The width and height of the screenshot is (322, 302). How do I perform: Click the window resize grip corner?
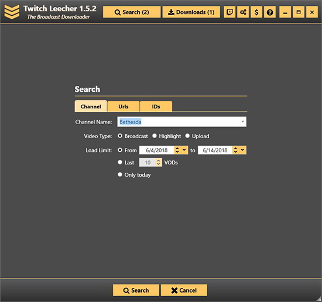click(319, 299)
